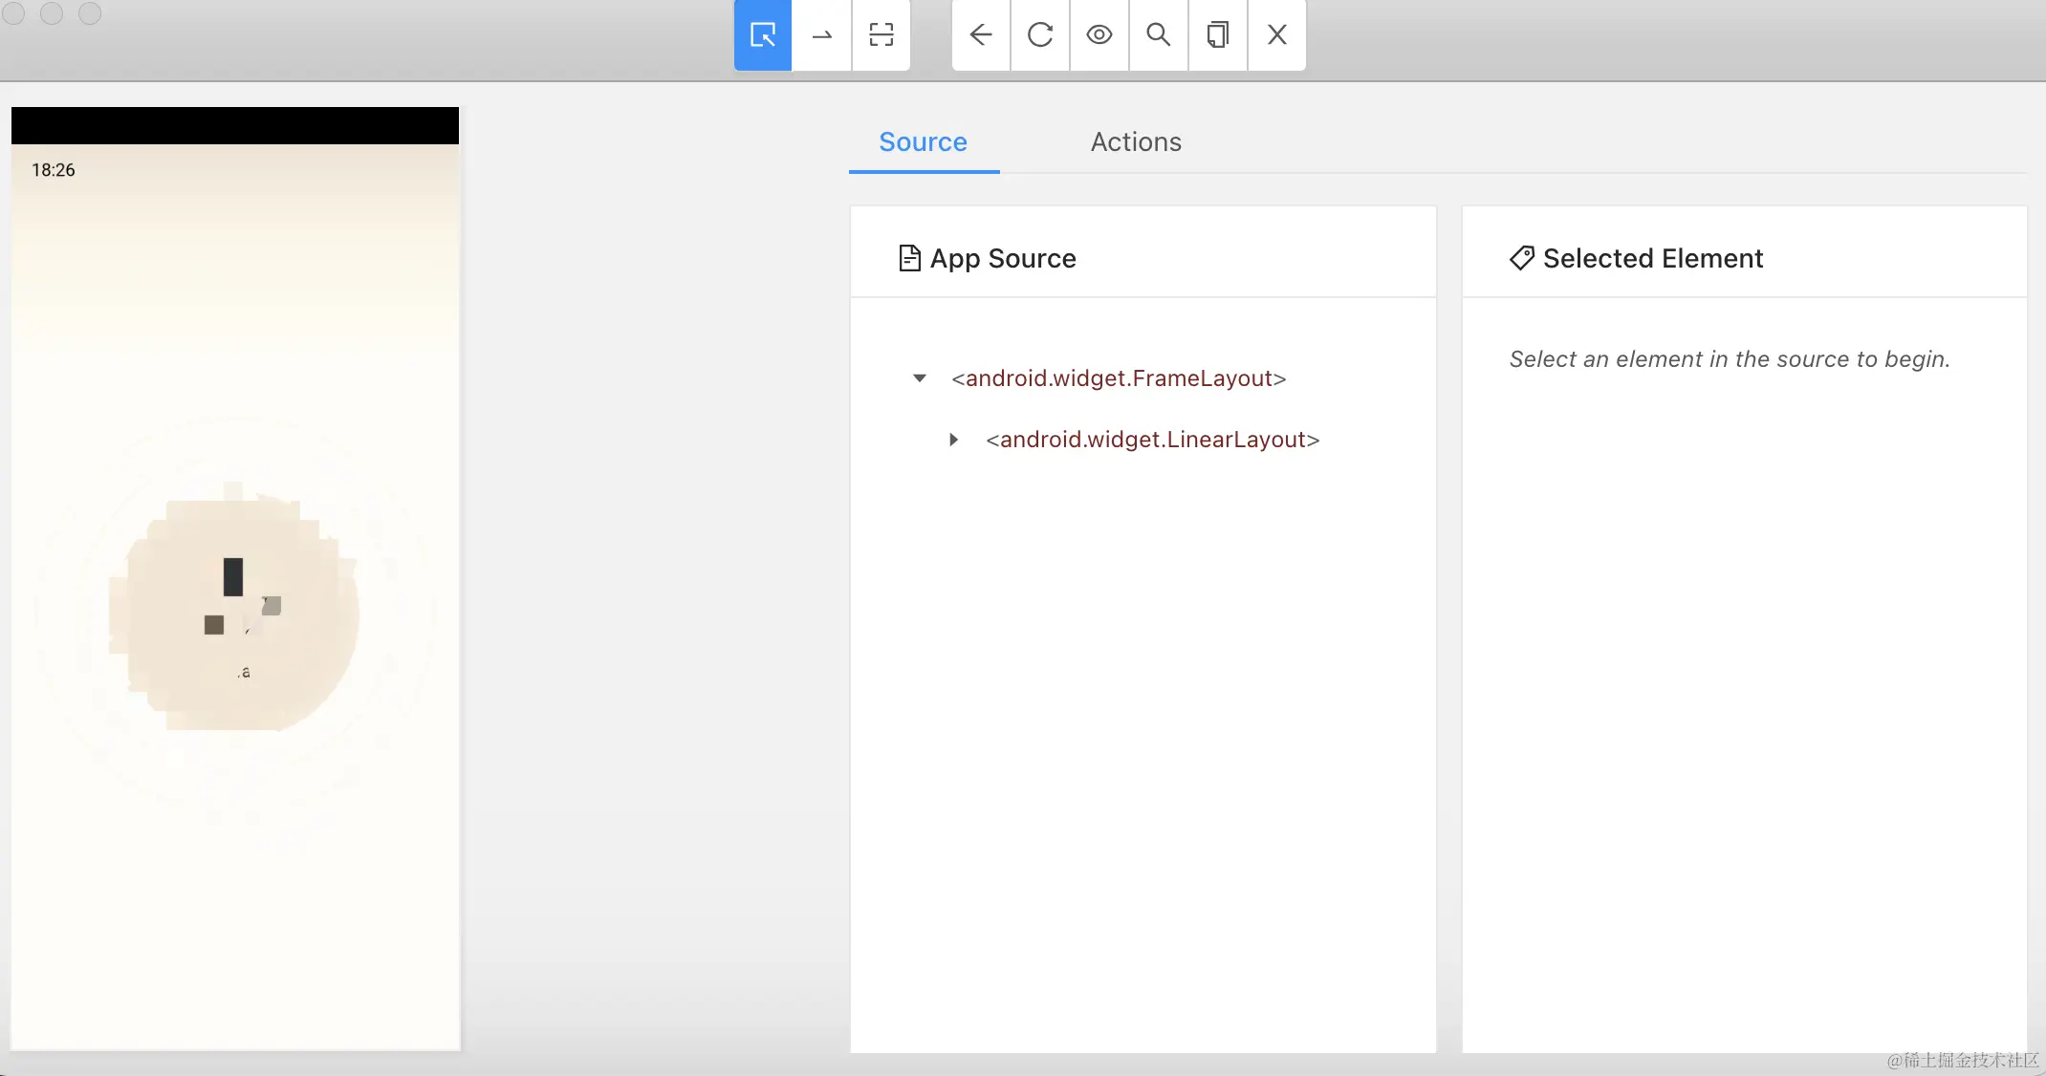Copy XML source to clipboard icon

[1218, 35]
